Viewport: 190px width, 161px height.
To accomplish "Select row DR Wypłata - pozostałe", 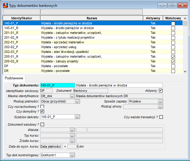I will (x=93, y=71).
